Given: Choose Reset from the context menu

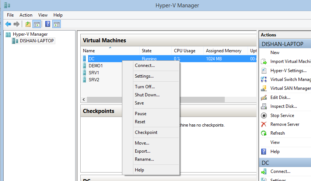Looking at the screenshot, I should [x=151, y=122].
